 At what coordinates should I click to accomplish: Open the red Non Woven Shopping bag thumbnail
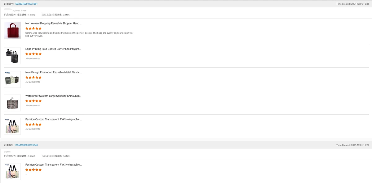click(x=12, y=30)
